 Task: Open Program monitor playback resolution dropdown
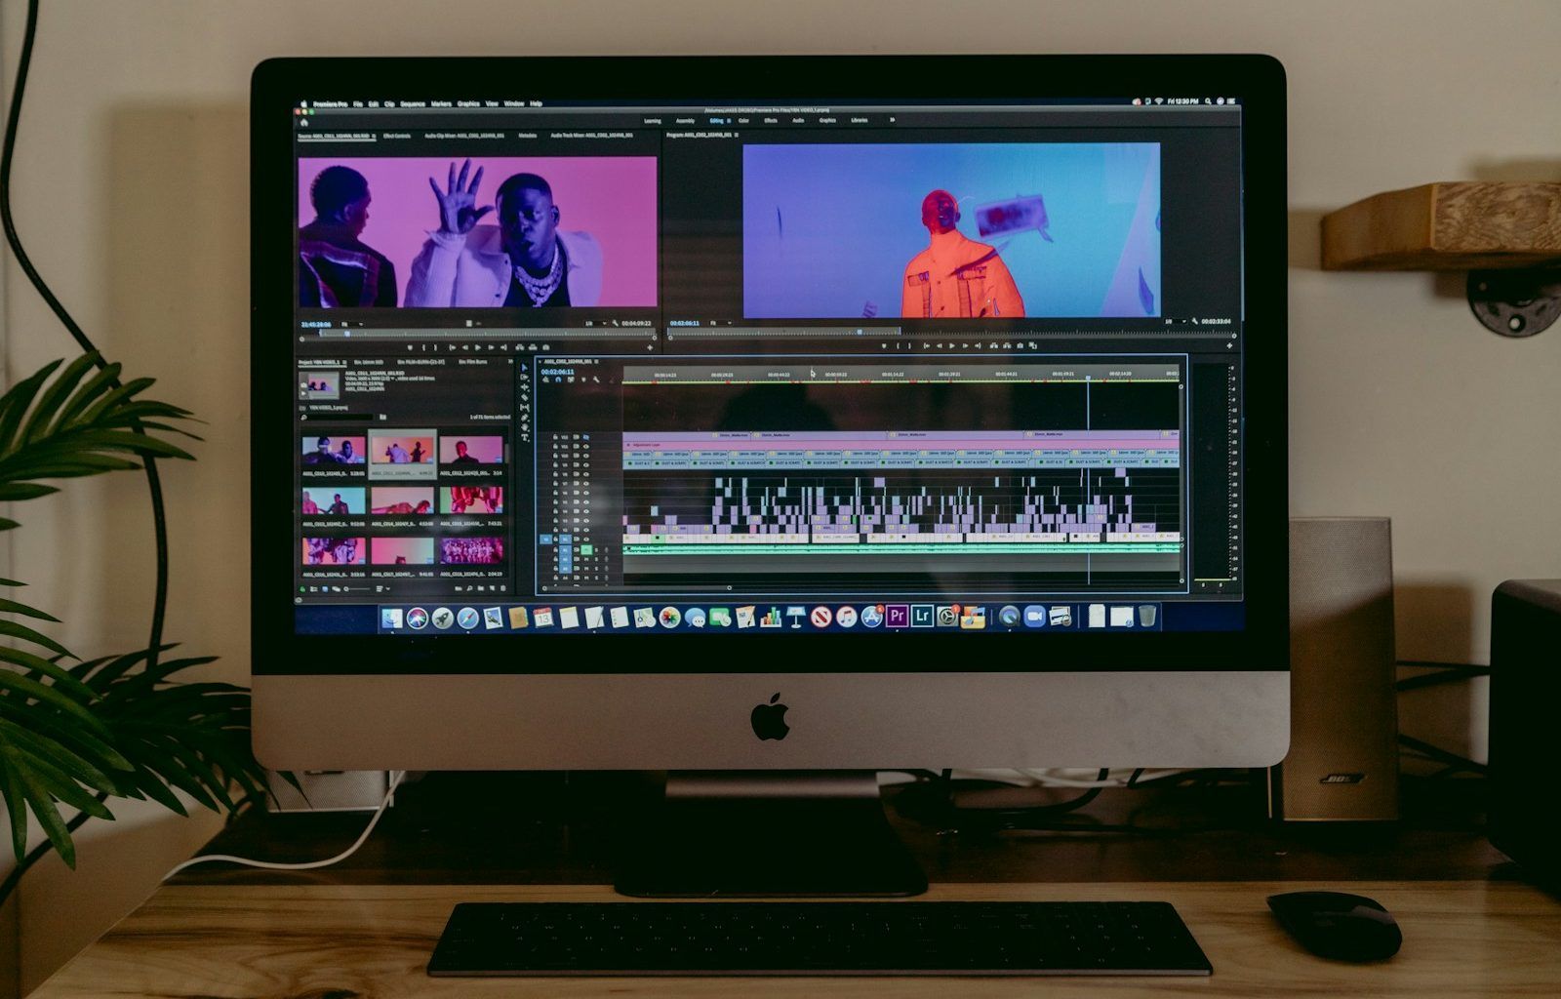pos(1175,321)
